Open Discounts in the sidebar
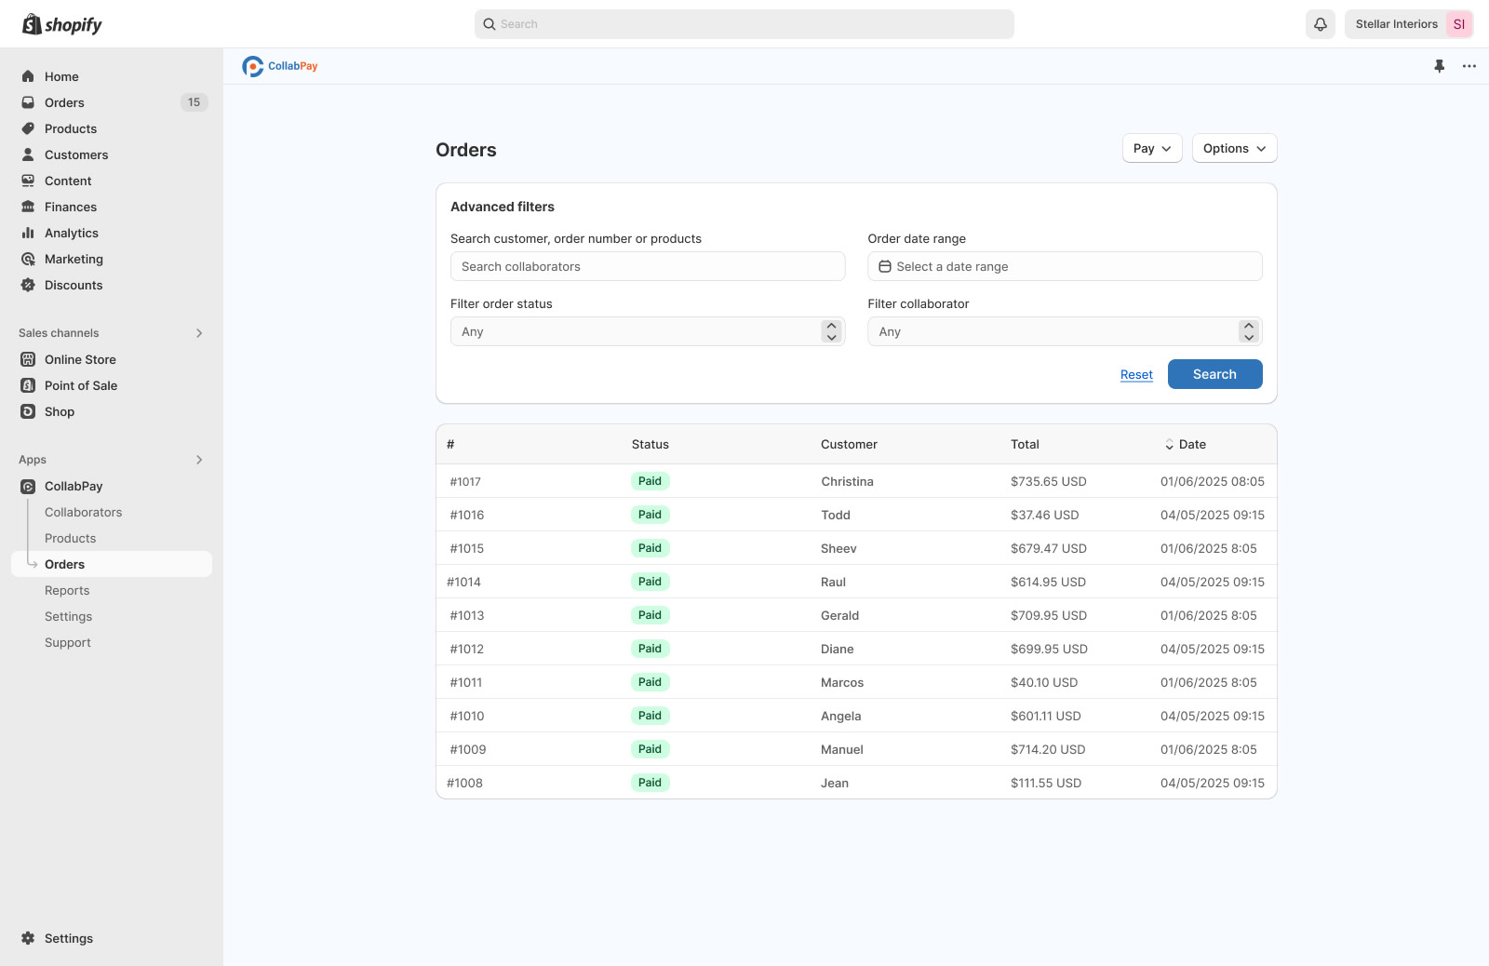The image size is (1489, 966). 74,285
